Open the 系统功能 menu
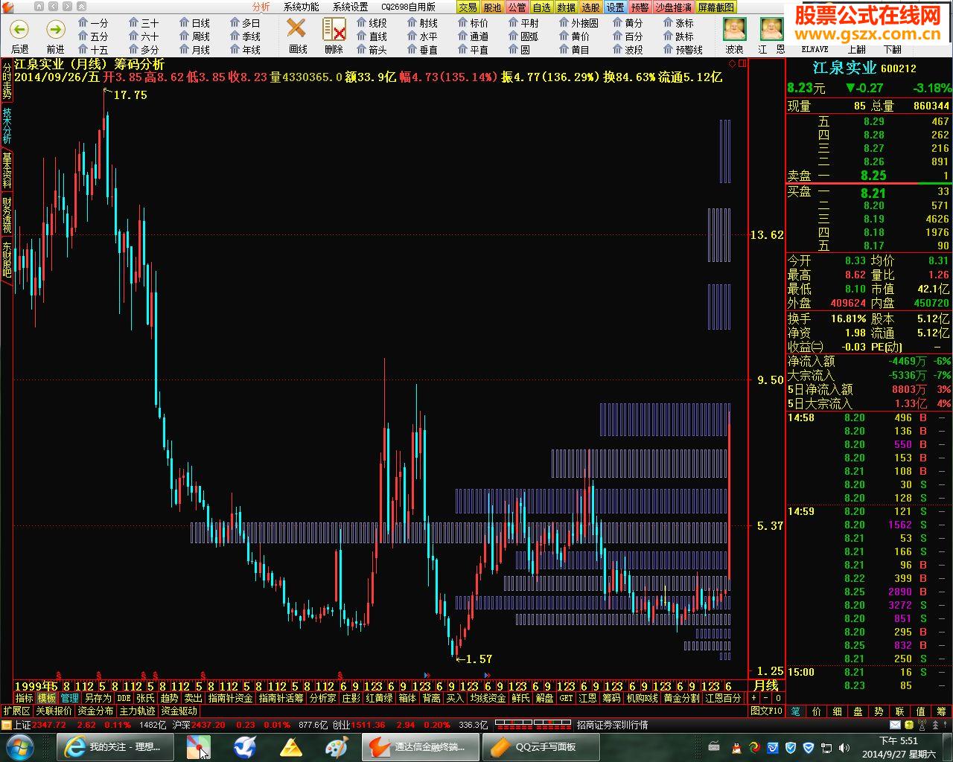This screenshot has width=953, height=762. point(301,7)
